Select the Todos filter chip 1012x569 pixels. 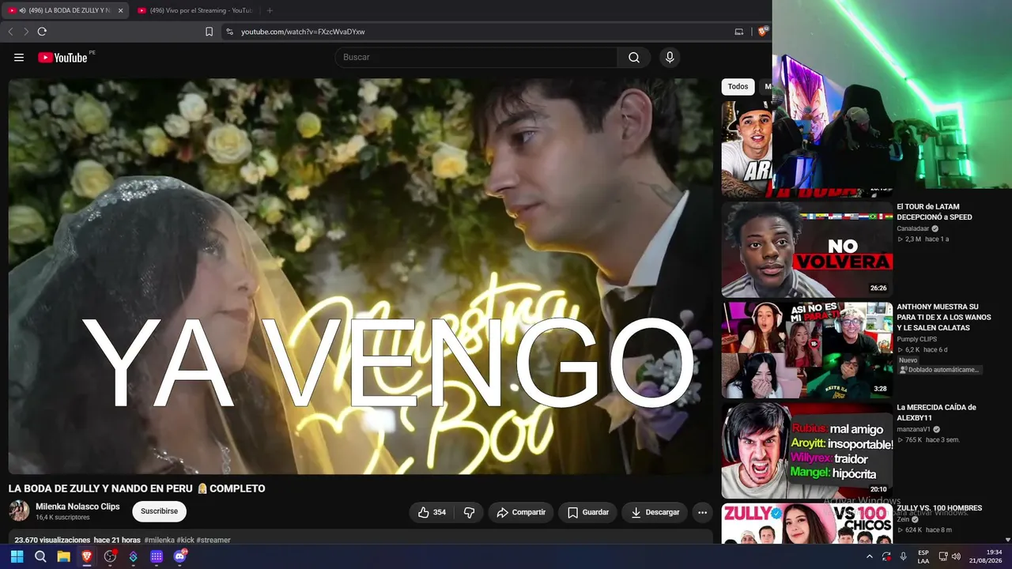click(x=738, y=87)
